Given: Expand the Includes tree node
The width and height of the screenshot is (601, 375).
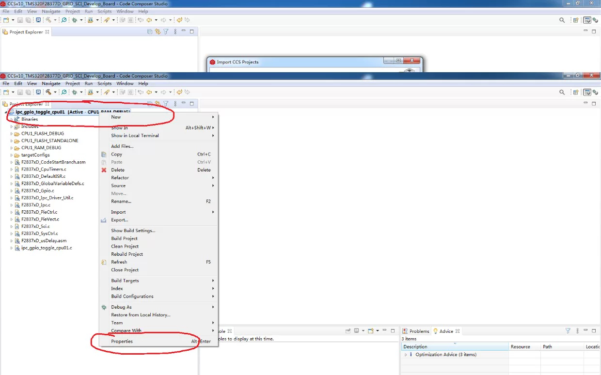Looking at the screenshot, I should tap(12, 126).
